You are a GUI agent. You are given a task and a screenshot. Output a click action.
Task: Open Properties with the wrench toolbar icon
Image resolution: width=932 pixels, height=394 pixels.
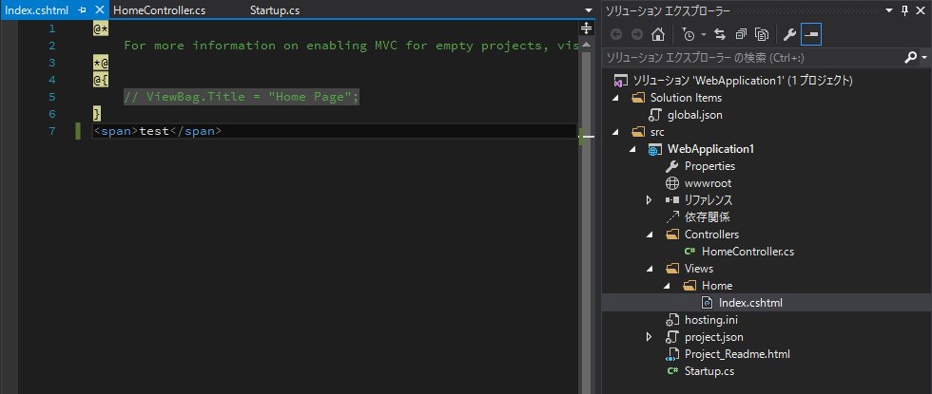click(789, 34)
